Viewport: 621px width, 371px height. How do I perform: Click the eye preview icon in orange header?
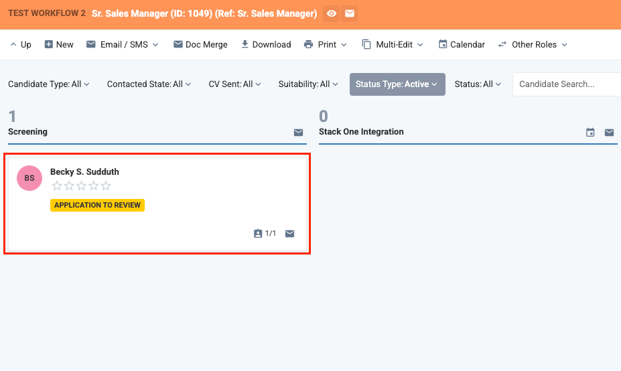(332, 13)
